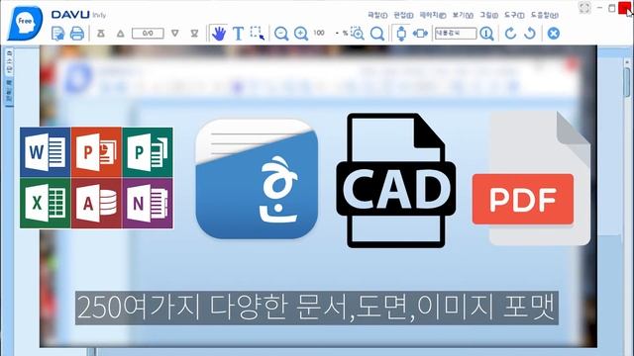This screenshot has height=356, width=634.
Task: Click the vertical scrollbar thumb
Action: pyautogui.click(x=627, y=82)
